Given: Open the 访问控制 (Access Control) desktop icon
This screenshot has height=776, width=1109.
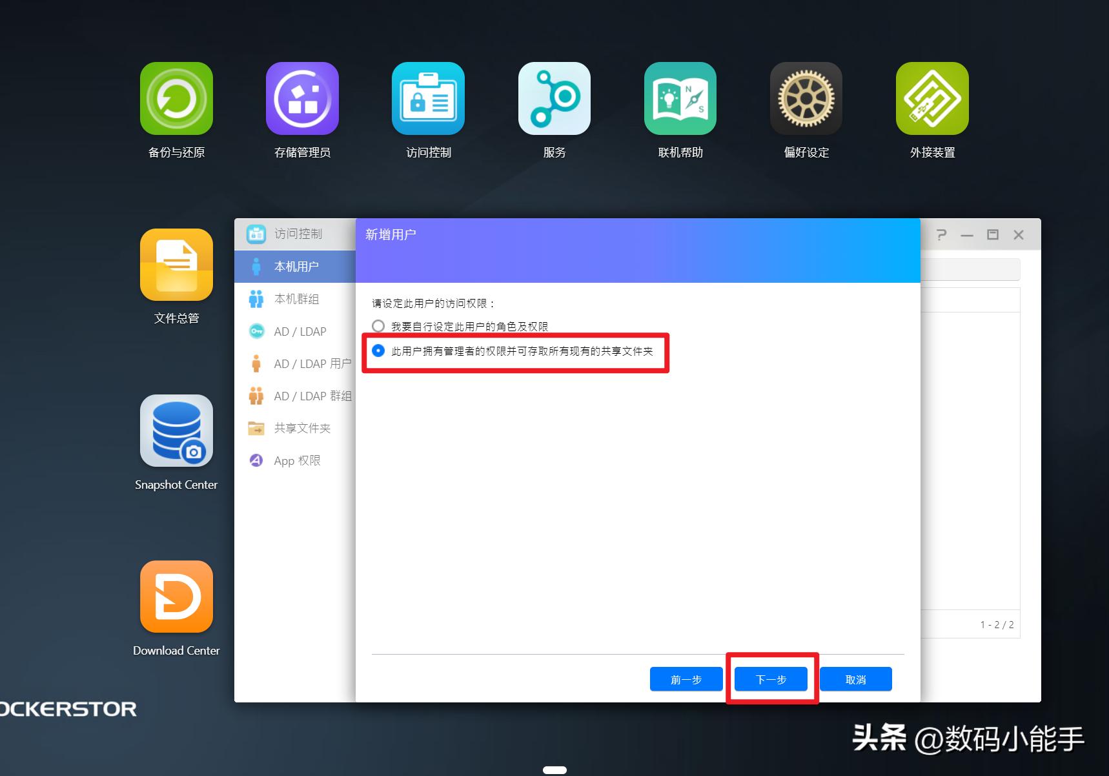Looking at the screenshot, I should click(x=428, y=99).
